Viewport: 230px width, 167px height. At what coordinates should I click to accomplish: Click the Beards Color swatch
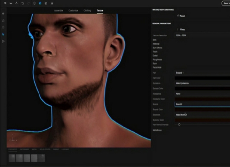coord(202,110)
